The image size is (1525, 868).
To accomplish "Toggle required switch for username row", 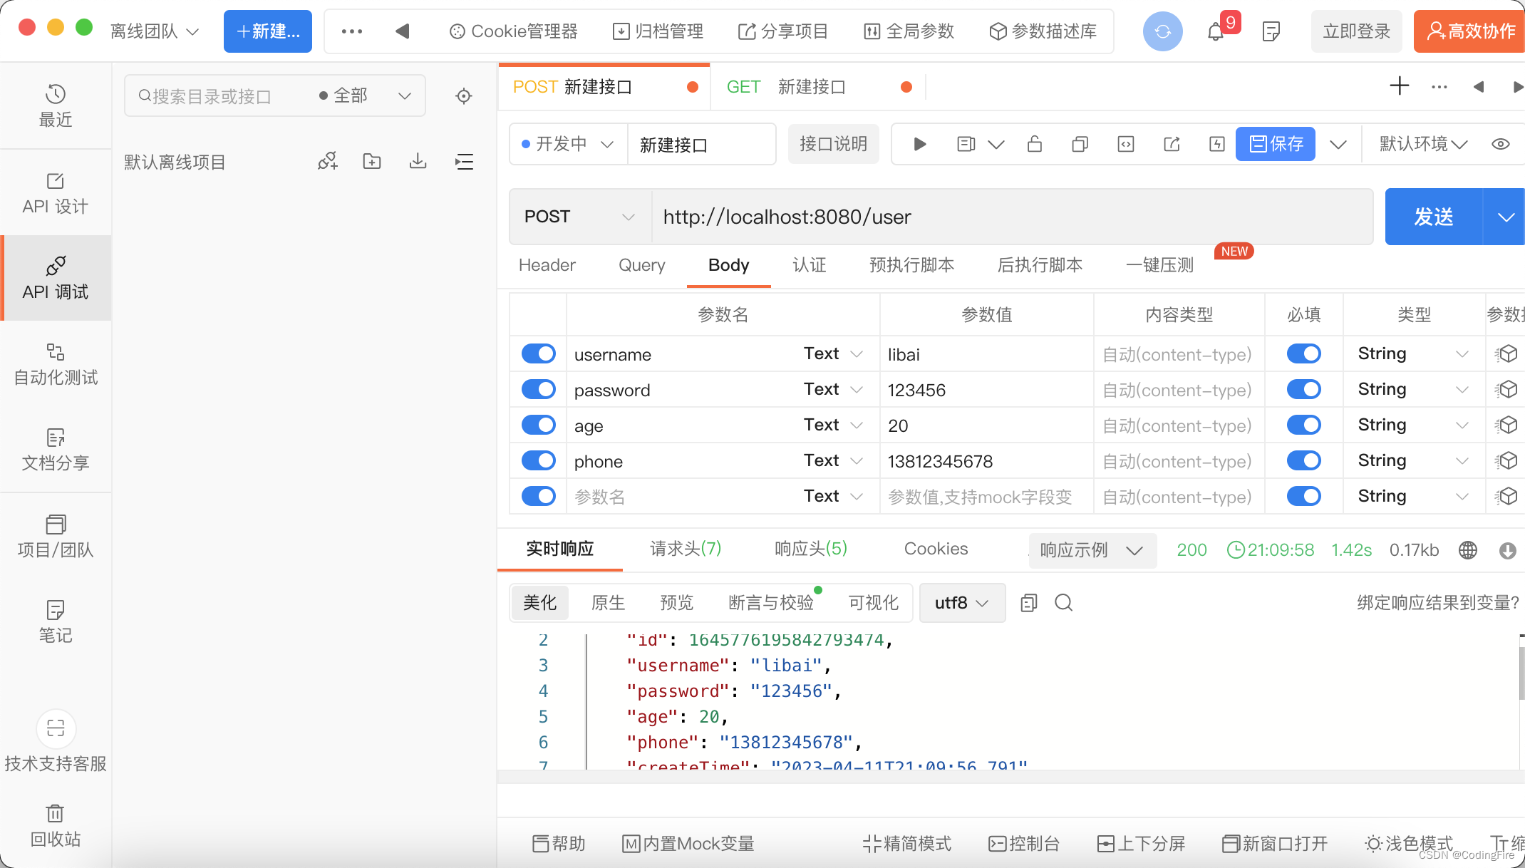I will pyautogui.click(x=1304, y=353).
